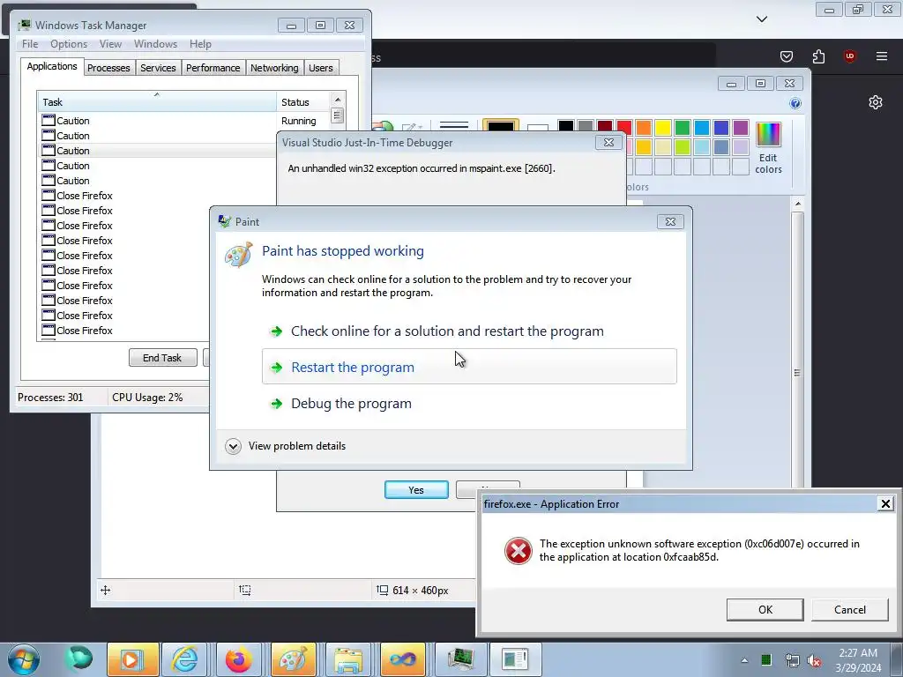Switch to the Networking tab
This screenshot has height=677, width=903.
pos(274,68)
